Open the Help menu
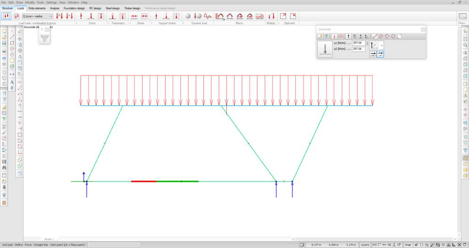 [x=84, y=2]
